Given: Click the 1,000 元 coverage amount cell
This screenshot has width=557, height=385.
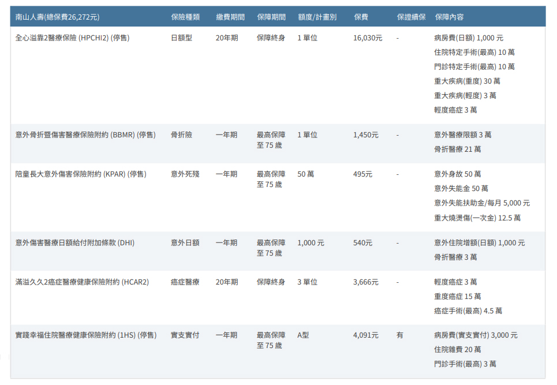Looking at the screenshot, I should pyautogui.click(x=311, y=242).
